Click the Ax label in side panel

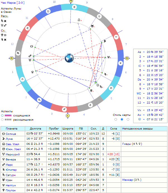(x=139, y=115)
